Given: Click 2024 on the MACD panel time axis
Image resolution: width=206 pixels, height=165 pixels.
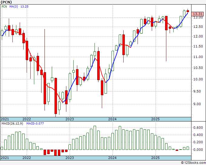Looking at the screenshot, I should click(112, 158).
